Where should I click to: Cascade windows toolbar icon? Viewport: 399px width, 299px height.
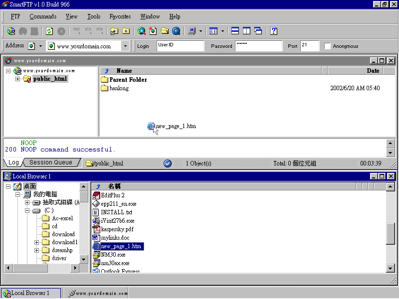click(258, 31)
